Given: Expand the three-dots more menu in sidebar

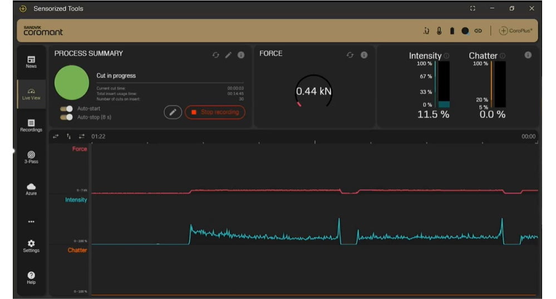Looking at the screenshot, I should [31, 221].
